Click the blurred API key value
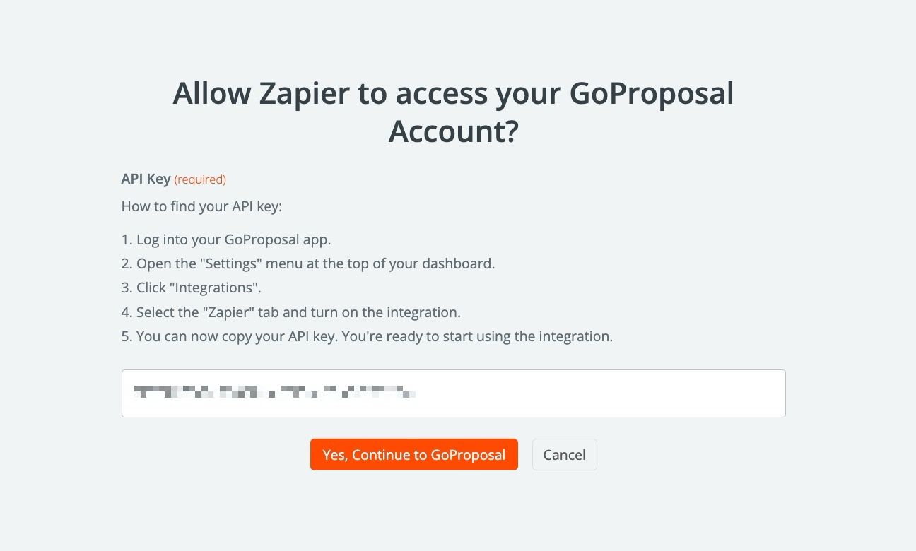Image resolution: width=916 pixels, height=551 pixels. point(276,393)
